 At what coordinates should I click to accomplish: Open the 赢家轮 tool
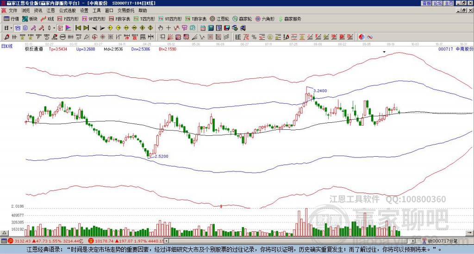point(242,19)
